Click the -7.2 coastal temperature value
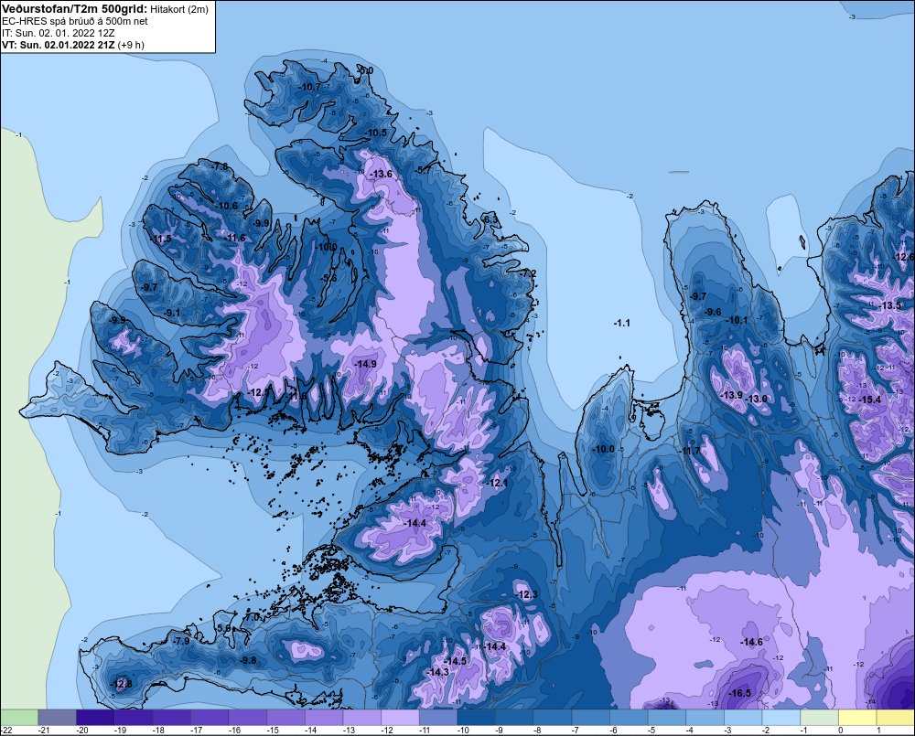This screenshot has height=736, width=915. pyautogui.click(x=528, y=273)
